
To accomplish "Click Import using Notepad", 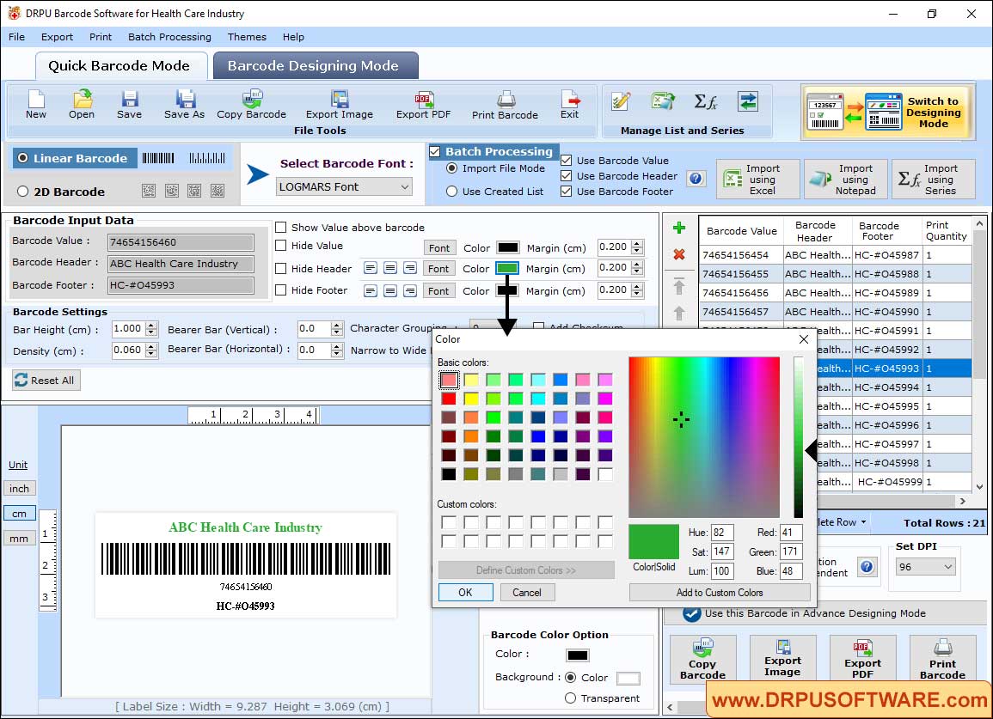I will point(846,180).
